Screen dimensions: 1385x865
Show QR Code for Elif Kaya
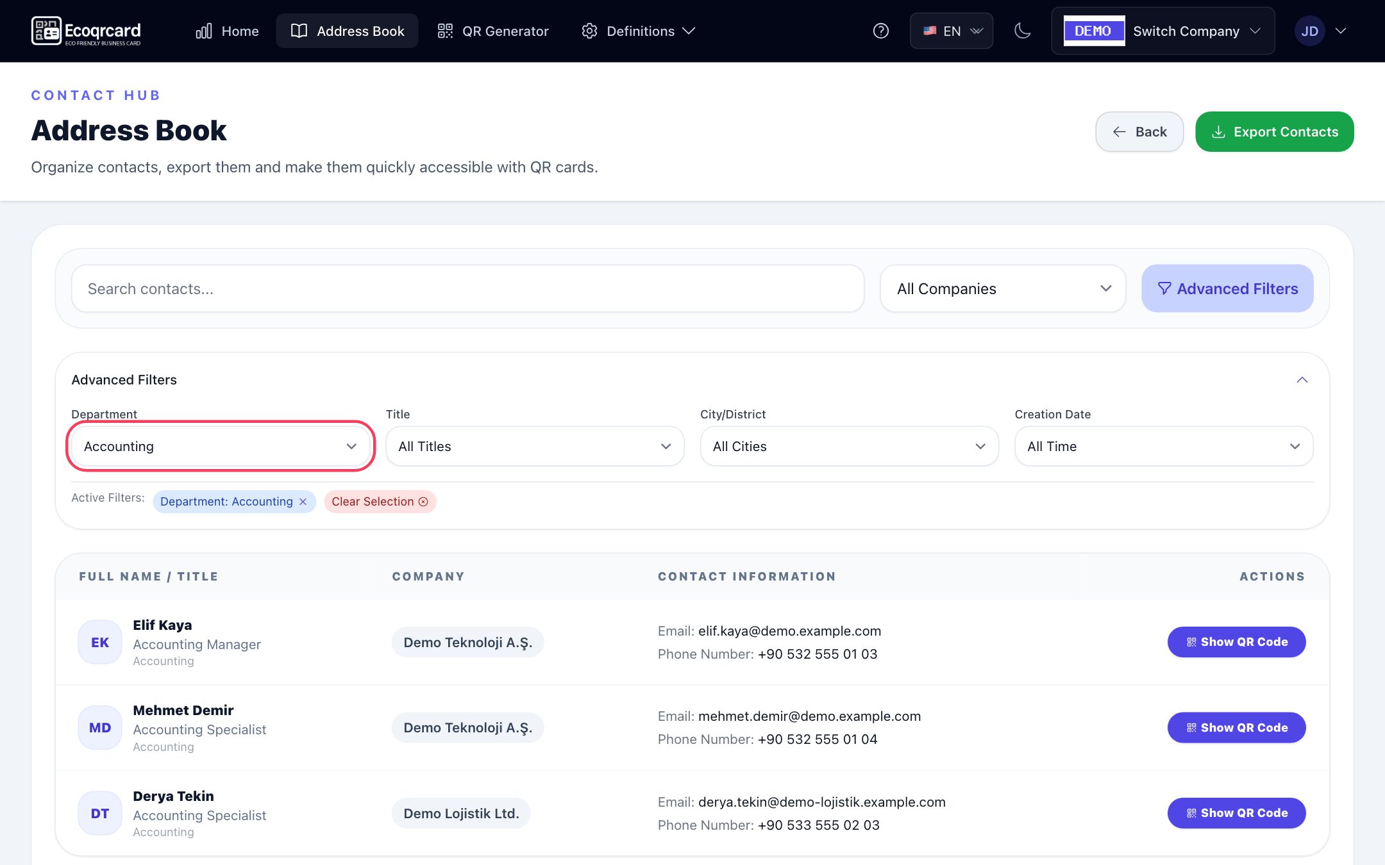[1236, 642]
